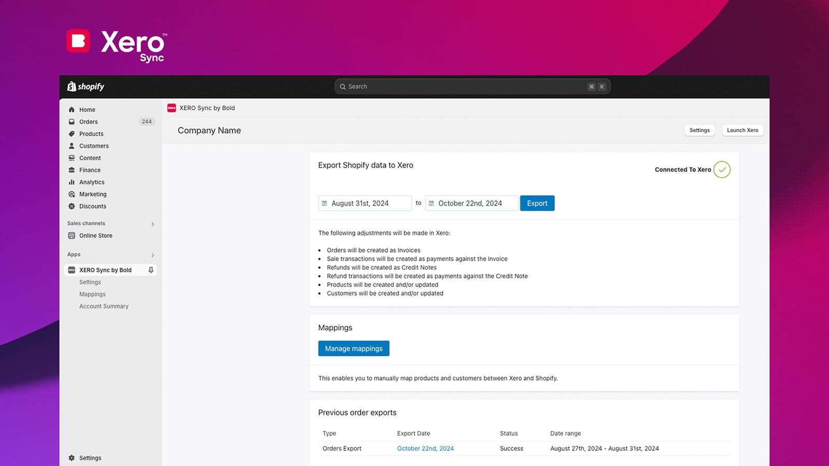
Task: Expand the Apps section chevron
Action: (152, 255)
